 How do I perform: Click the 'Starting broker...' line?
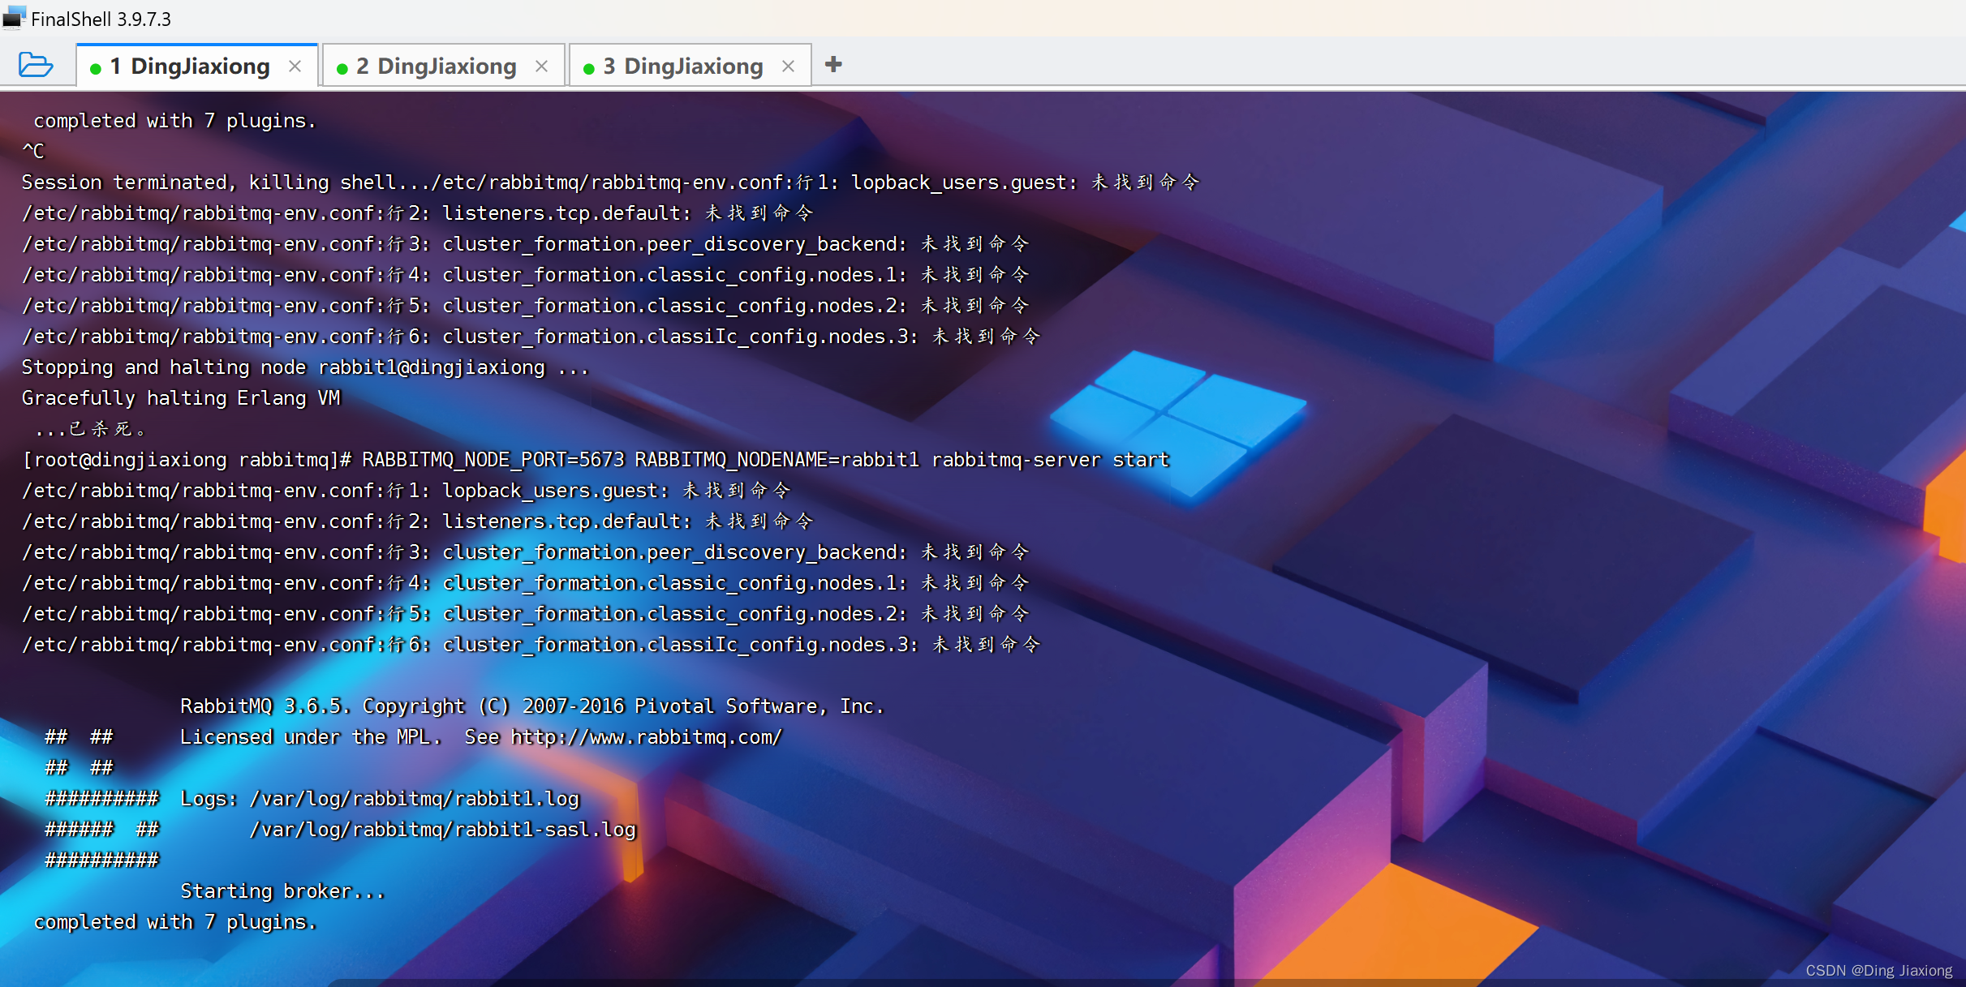point(282,891)
